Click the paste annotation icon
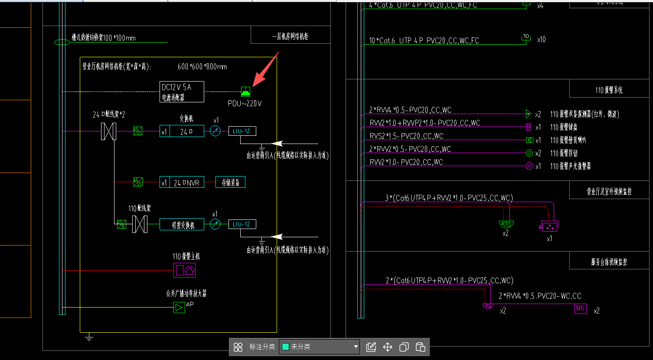This screenshot has width=653, height=360. [420, 347]
